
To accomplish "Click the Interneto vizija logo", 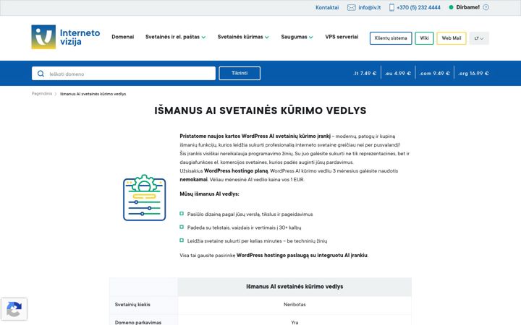I will point(65,37).
